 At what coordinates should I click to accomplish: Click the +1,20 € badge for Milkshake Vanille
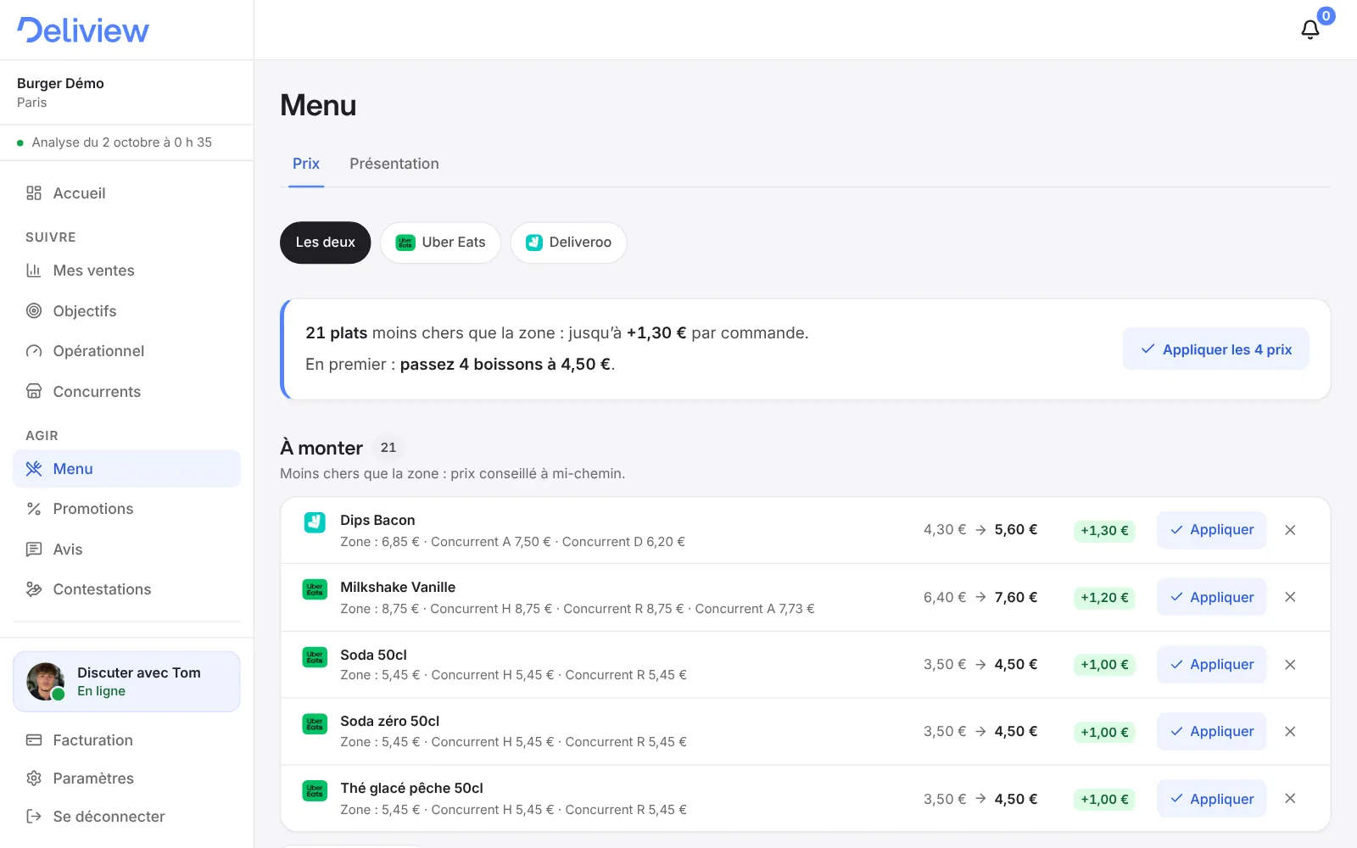1104,598
